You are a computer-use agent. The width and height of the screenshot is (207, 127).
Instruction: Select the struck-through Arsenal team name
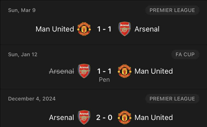tap(62, 71)
